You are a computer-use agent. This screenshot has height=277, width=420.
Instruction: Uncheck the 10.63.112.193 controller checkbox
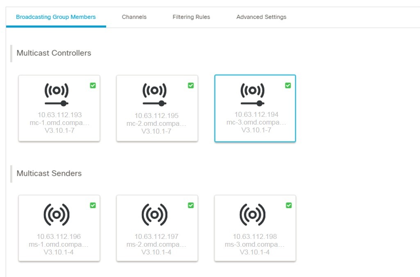[x=93, y=86]
